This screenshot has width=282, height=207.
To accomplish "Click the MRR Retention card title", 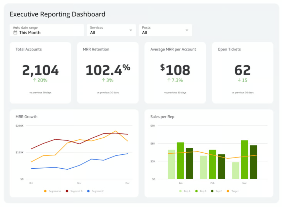I will click(x=96, y=49).
